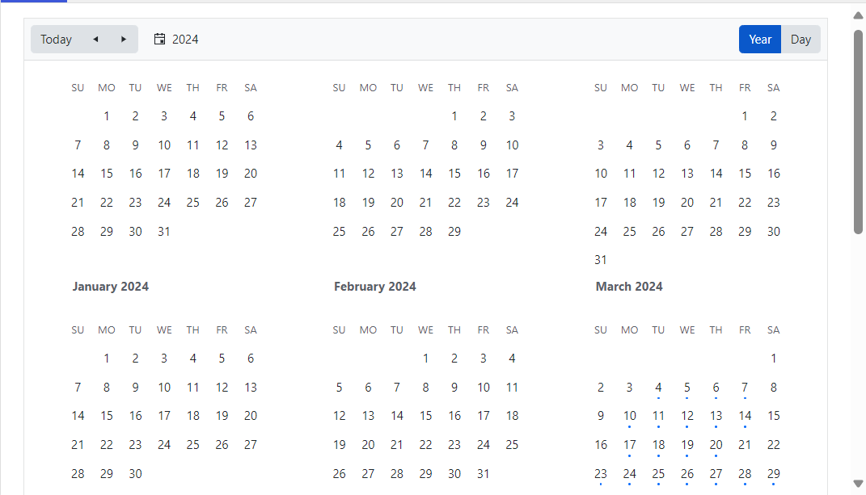Select dotted day 19 in bottom-right calendar
This screenshot has width=866, height=495.
[687, 445]
